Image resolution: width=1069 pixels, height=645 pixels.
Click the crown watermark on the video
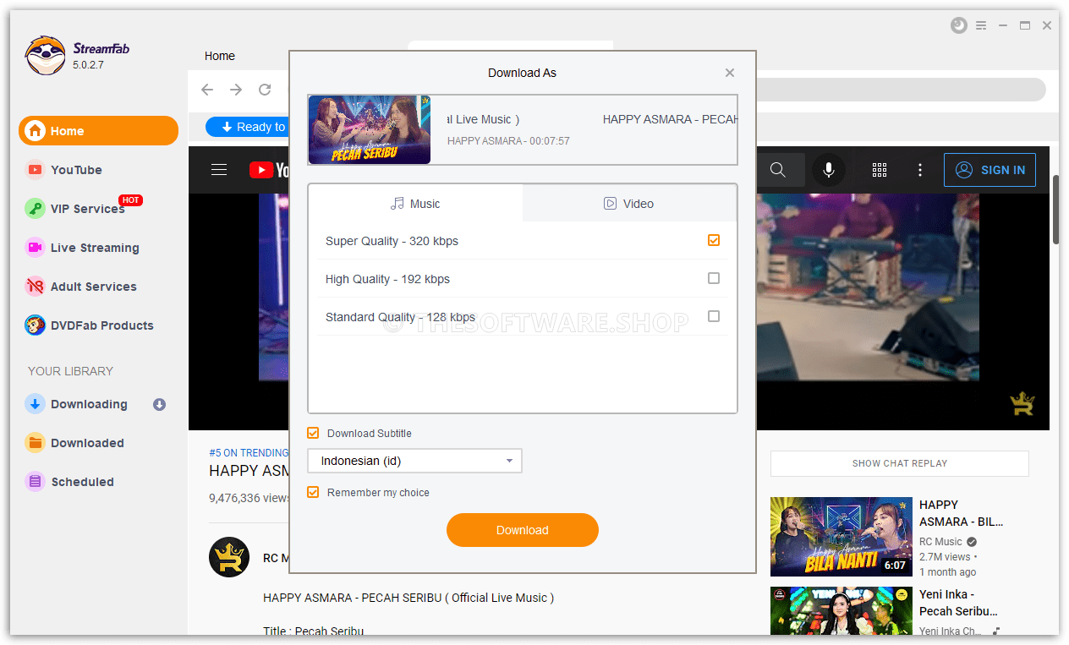[x=1022, y=403]
